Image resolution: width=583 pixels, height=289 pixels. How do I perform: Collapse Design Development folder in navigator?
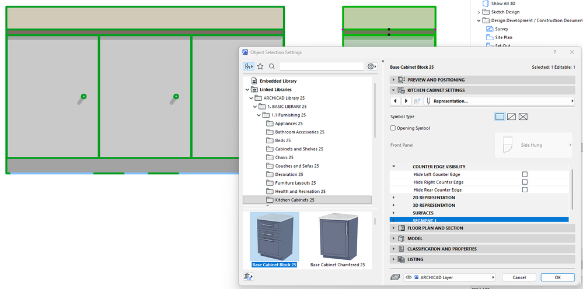click(479, 21)
